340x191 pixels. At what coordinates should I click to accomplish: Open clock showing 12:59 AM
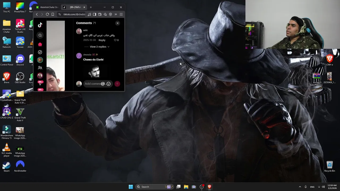(332, 187)
